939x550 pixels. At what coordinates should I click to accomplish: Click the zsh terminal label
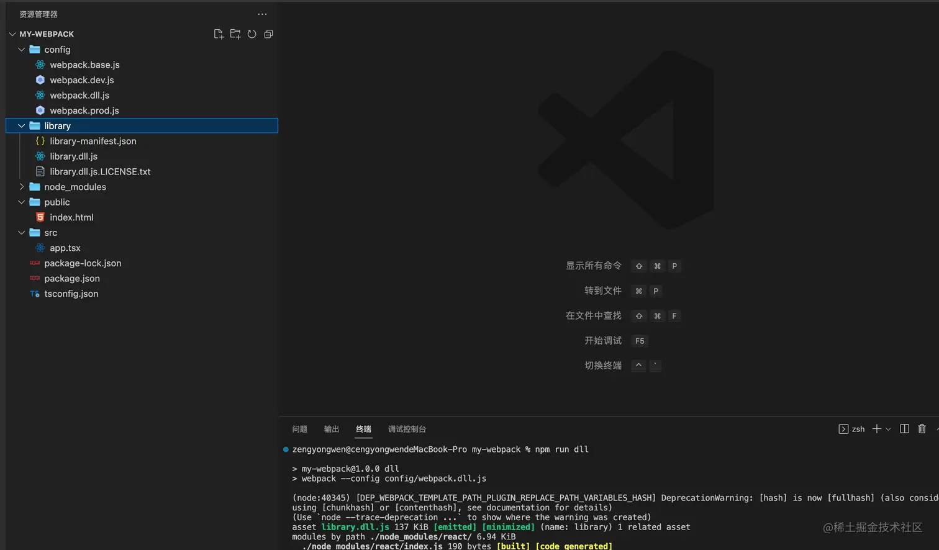[x=858, y=429]
